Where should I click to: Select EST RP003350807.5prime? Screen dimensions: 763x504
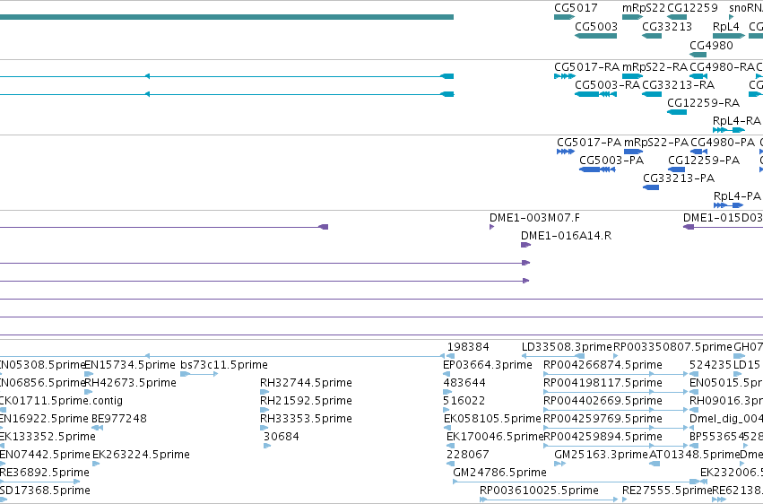click(672, 347)
